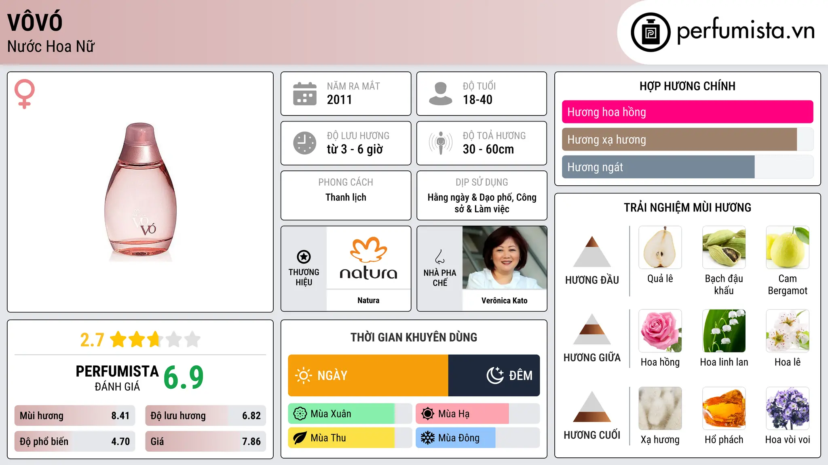Open the Quả lê note image
This screenshot has height=465, width=828.
660,247
